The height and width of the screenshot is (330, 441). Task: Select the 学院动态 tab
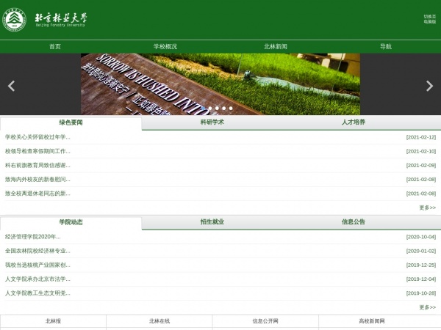(x=71, y=221)
